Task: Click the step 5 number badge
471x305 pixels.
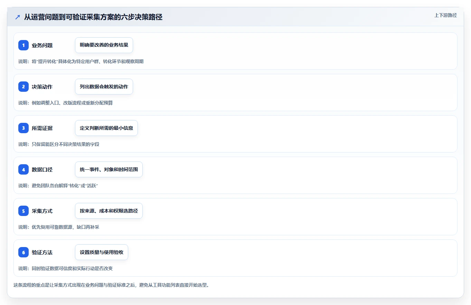Action: [x=23, y=211]
